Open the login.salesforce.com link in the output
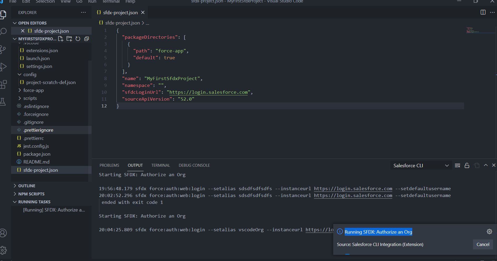Image resolution: width=497 pixels, height=261 pixels. click(x=353, y=188)
